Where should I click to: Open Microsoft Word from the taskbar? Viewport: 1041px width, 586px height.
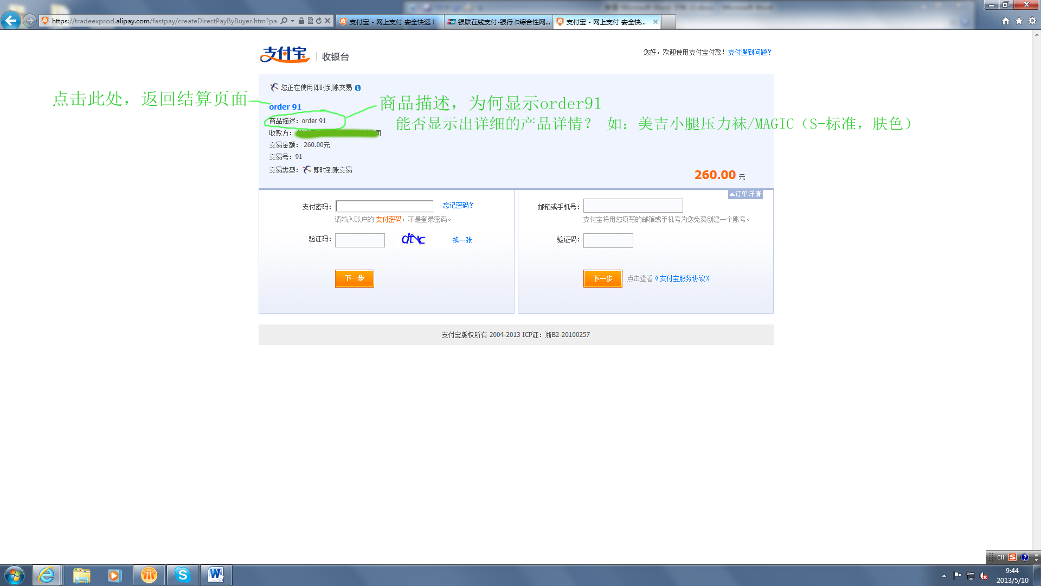pyautogui.click(x=216, y=575)
